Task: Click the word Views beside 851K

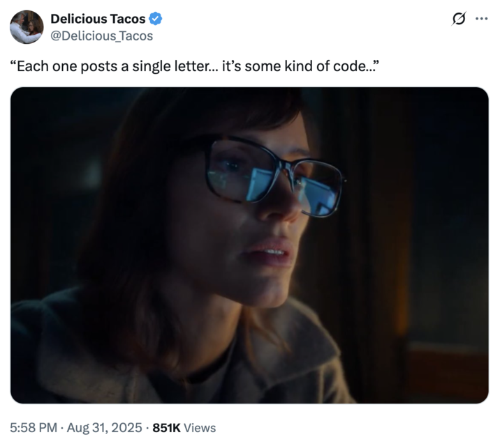Action: click(200, 428)
